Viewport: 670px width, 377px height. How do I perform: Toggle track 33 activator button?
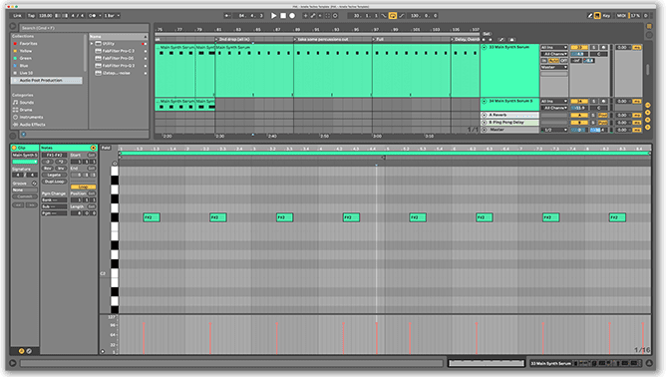[579, 48]
